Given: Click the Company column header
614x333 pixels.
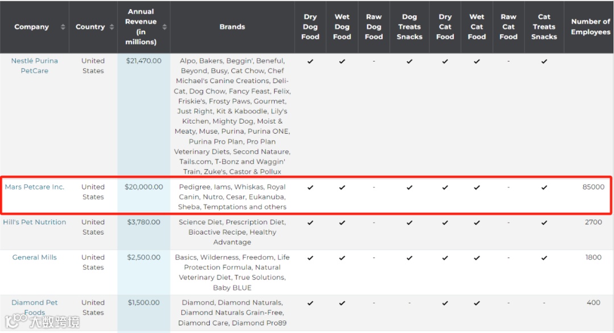Looking at the screenshot, I should coord(32,27).
